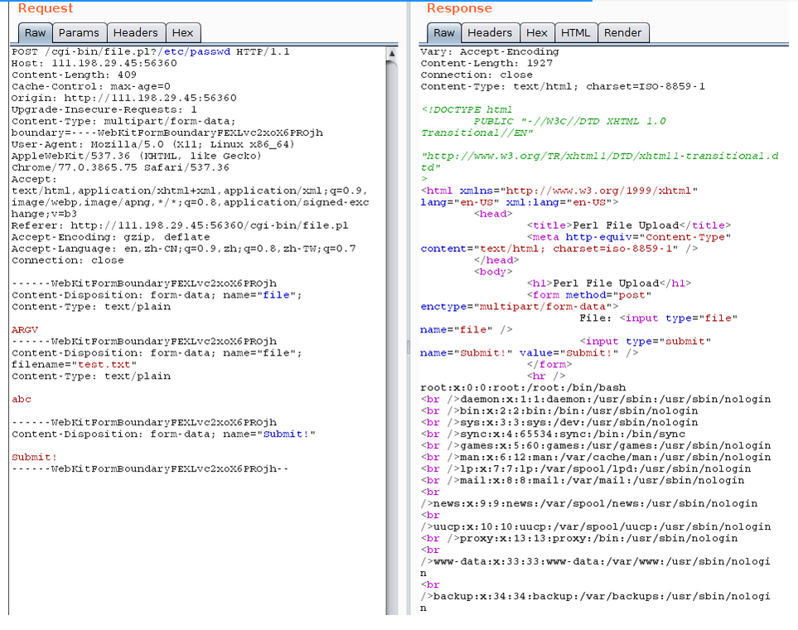The image size is (798, 630).
Task: Click the Content-Length: 409 request header
Action: [74, 75]
